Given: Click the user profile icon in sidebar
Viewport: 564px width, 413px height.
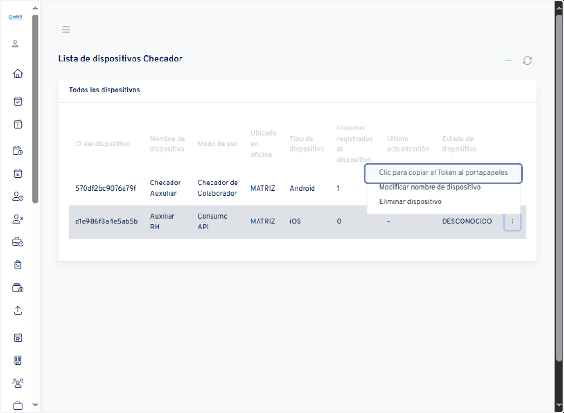Looking at the screenshot, I should (x=15, y=44).
